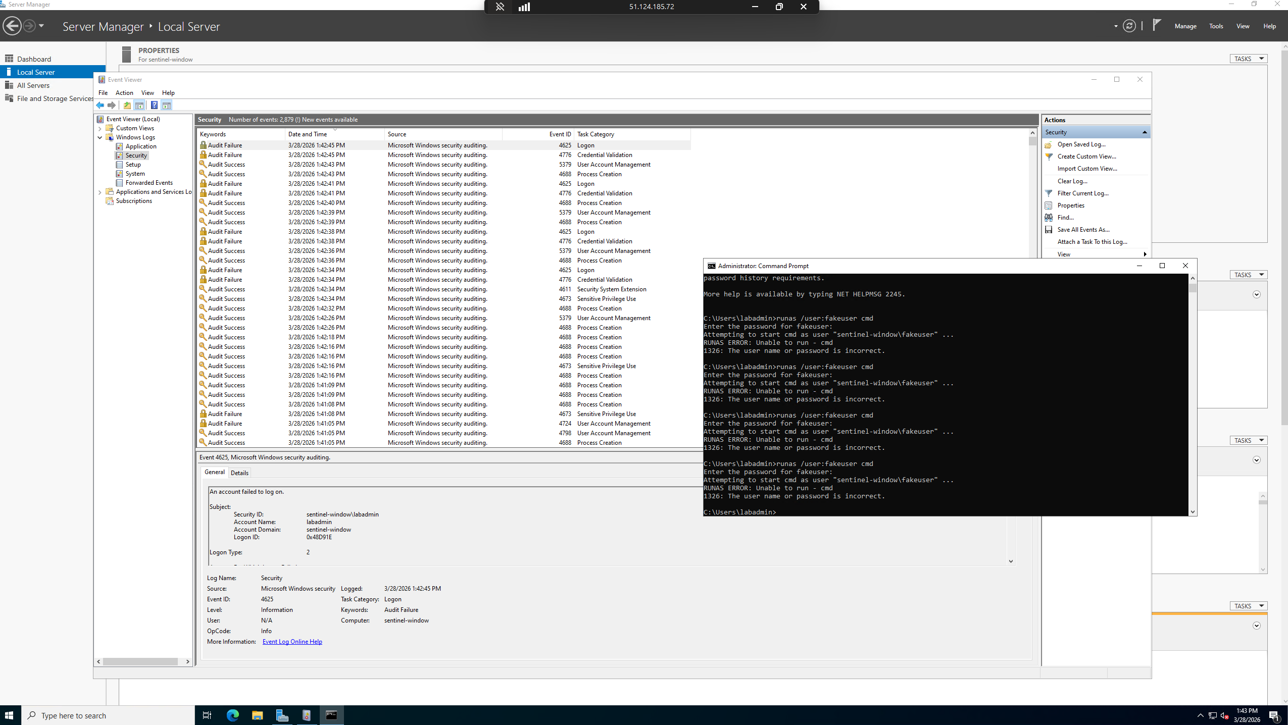
Task: Click the Event Viewer toolbar Back arrow
Action: click(x=100, y=105)
